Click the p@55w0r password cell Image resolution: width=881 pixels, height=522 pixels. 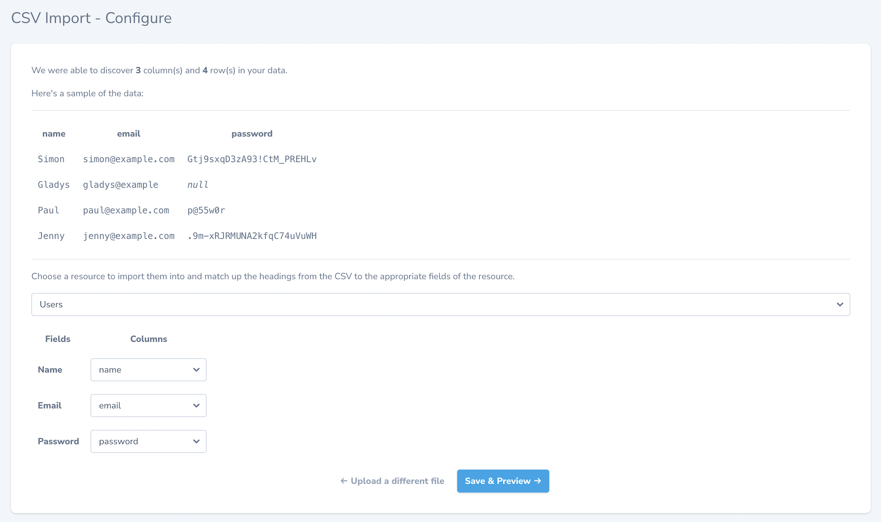tap(206, 210)
